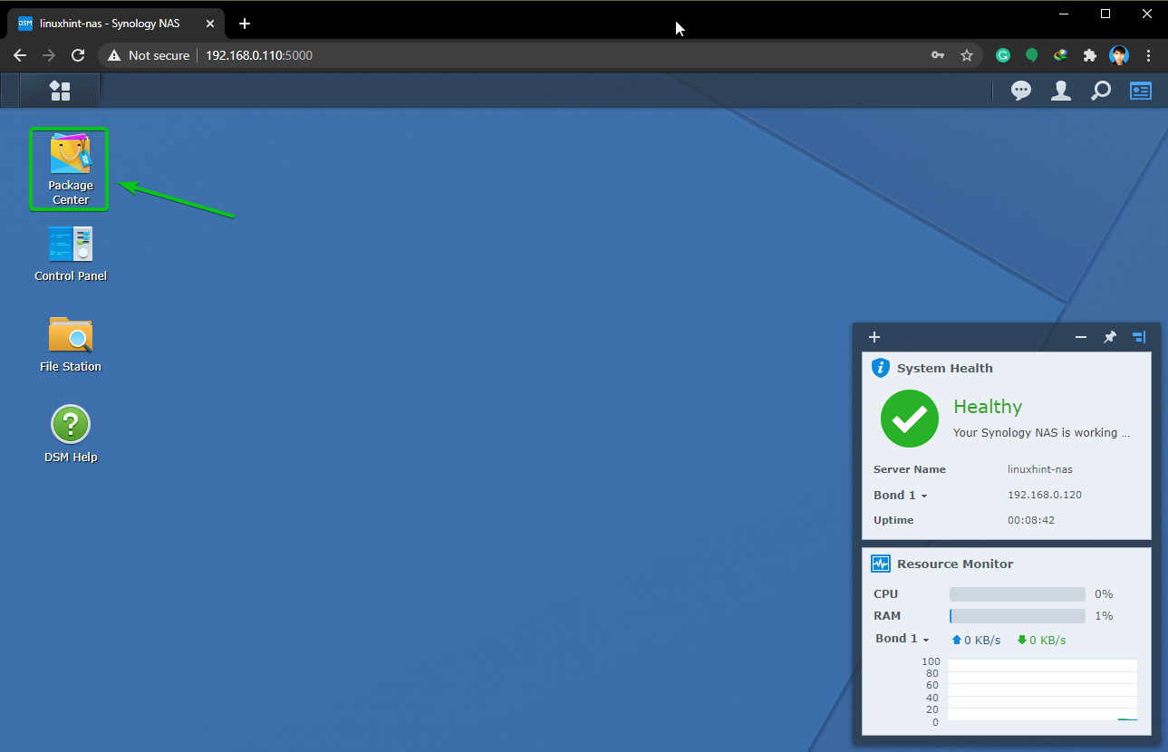Image resolution: width=1168 pixels, height=752 pixels.
Task: Click the RAM 1% value
Action: [x=1104, y=616]
